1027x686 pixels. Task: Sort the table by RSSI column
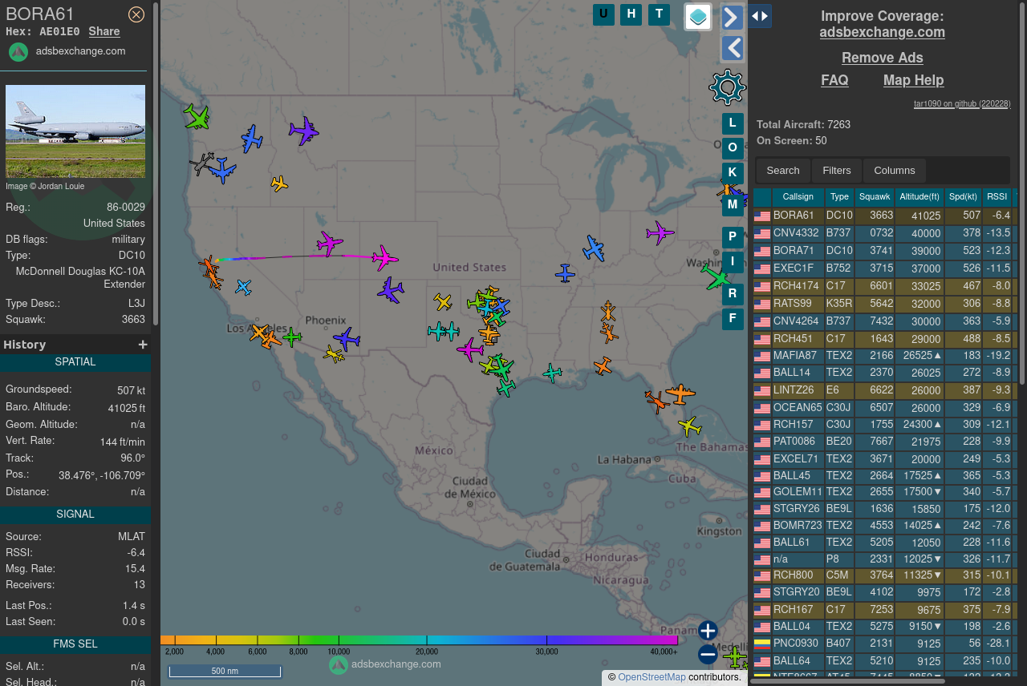(997, 197)
